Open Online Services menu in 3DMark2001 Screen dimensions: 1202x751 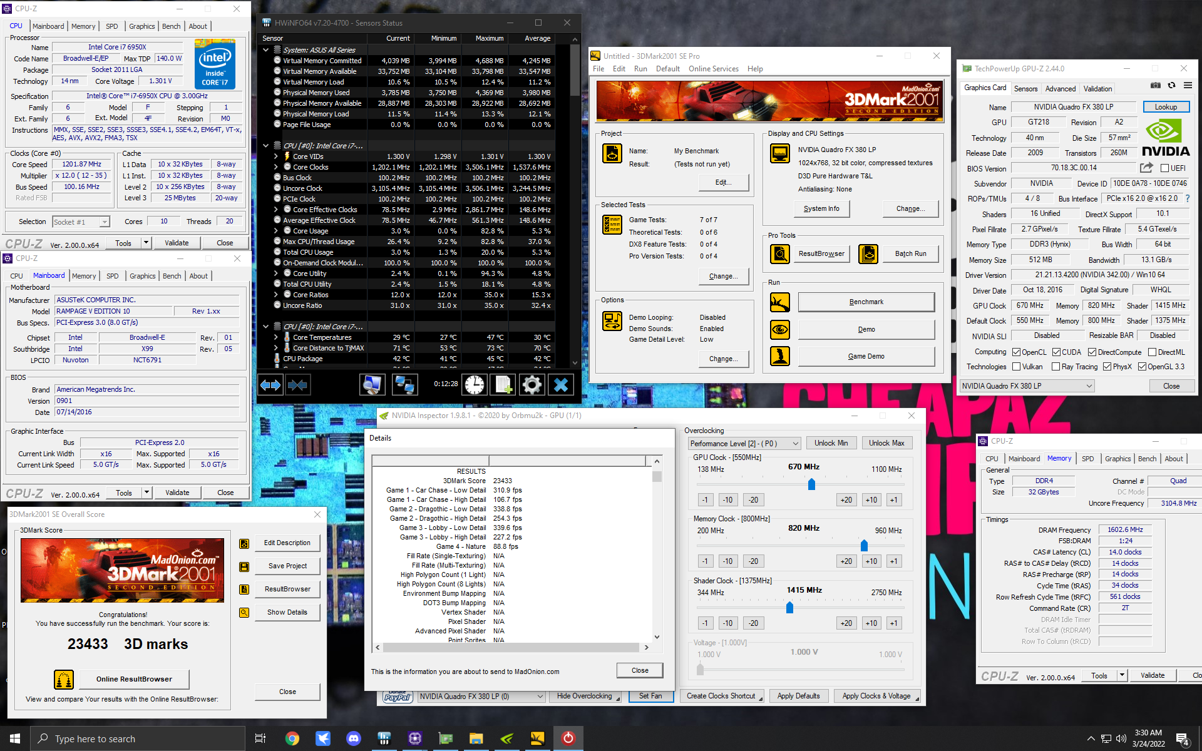point(714,69)
